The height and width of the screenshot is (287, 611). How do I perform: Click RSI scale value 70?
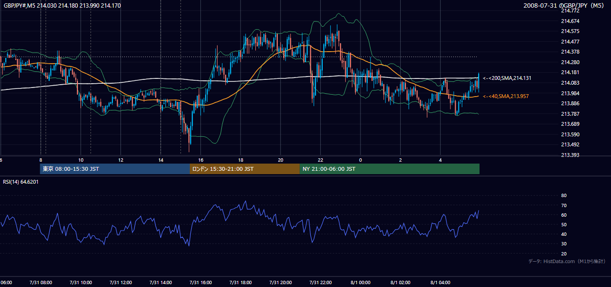click(564, 205)
